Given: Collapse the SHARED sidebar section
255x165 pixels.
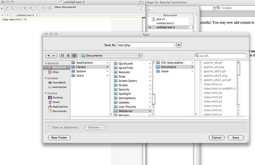Looking at the screenshot, I should [46, 78].
